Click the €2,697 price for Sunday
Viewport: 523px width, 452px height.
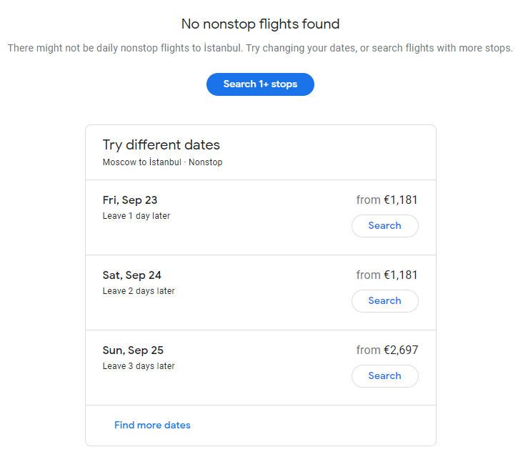400,350
